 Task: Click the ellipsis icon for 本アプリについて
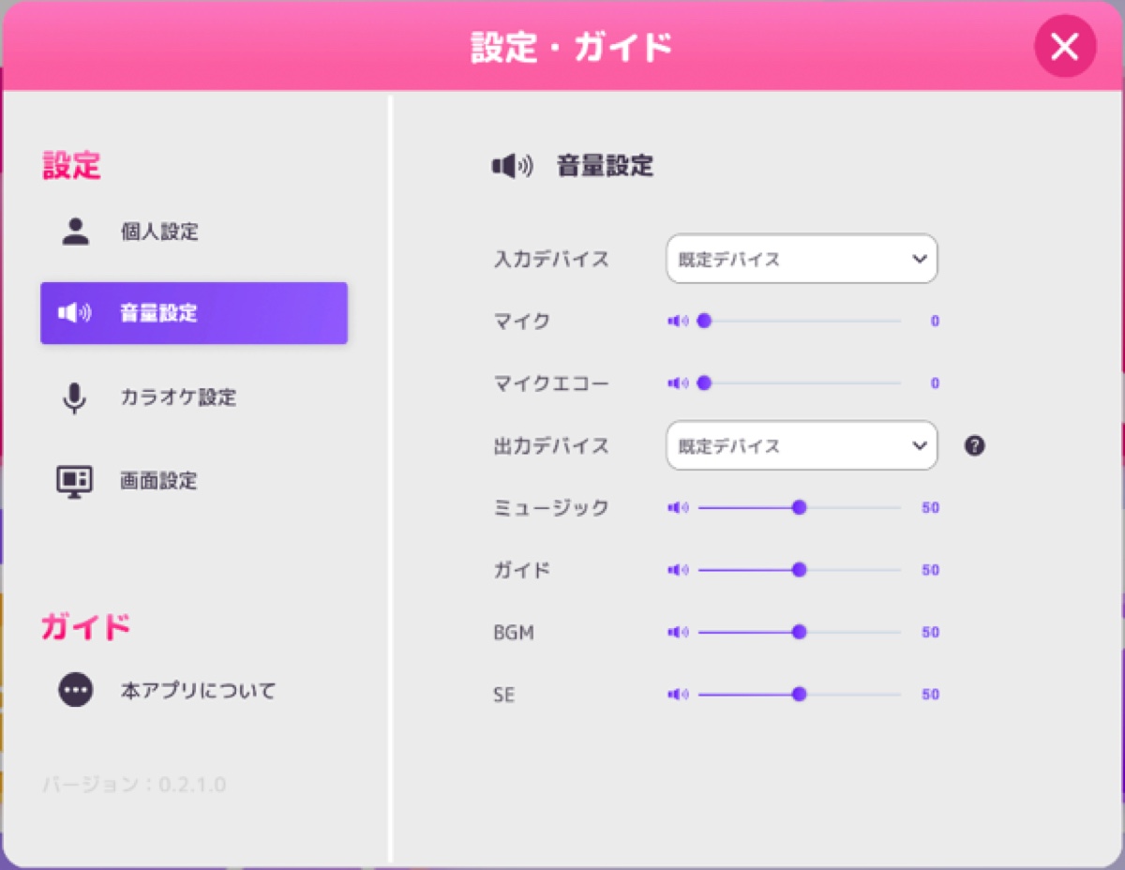coord(75,691)
